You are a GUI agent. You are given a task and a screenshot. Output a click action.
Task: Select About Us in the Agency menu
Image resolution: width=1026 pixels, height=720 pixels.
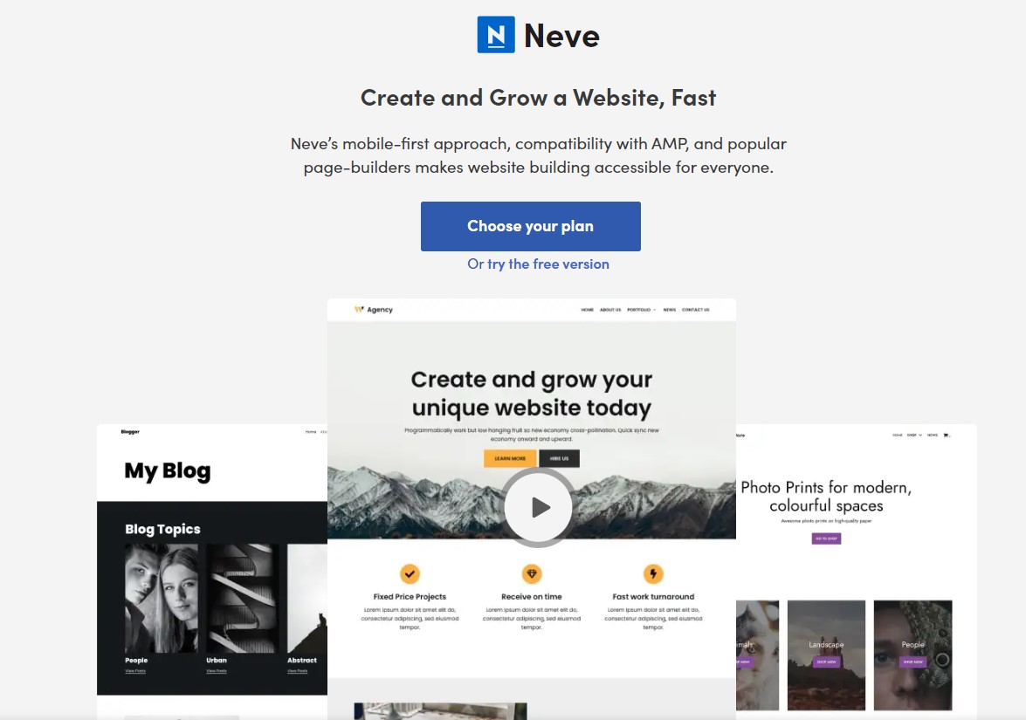(x=610, y=310)
